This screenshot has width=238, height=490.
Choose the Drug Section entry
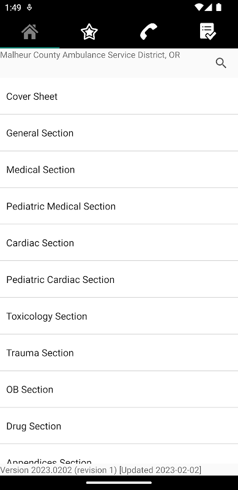[119, 426]
